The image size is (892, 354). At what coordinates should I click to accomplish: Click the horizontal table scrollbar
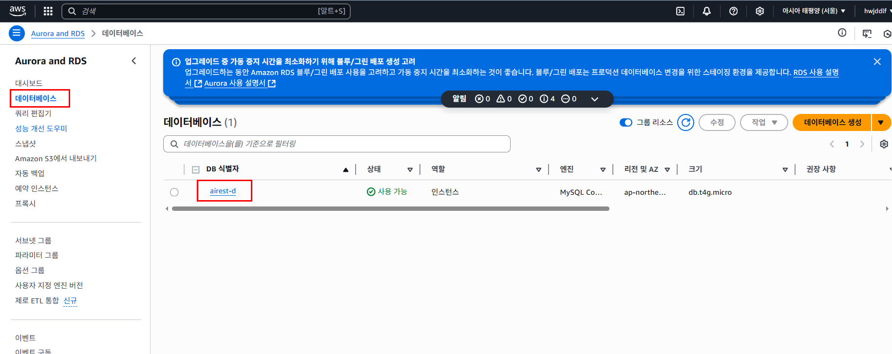(x=390, y=208)
